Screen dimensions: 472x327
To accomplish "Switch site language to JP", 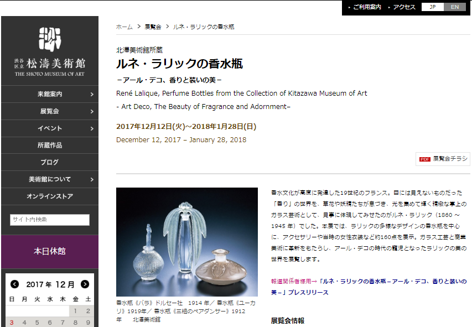I will coord(433,7).
